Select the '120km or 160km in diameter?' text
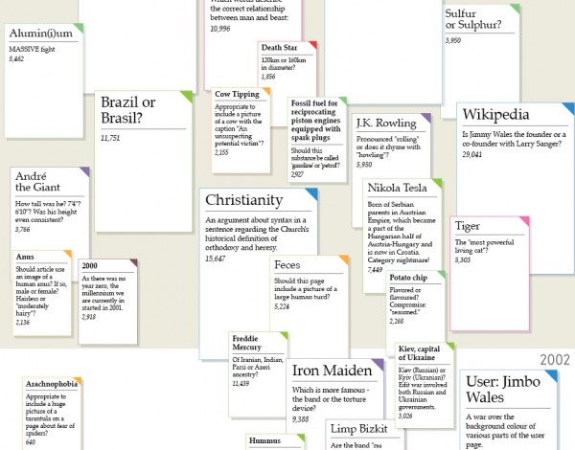The image size is (575, 450). (x=284, y=64)
